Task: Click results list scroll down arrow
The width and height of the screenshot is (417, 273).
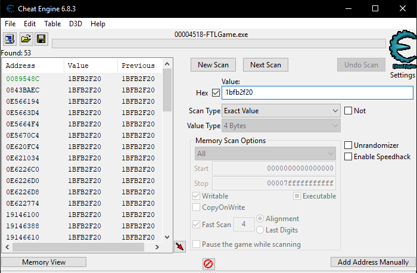Action: coord(167,237)
